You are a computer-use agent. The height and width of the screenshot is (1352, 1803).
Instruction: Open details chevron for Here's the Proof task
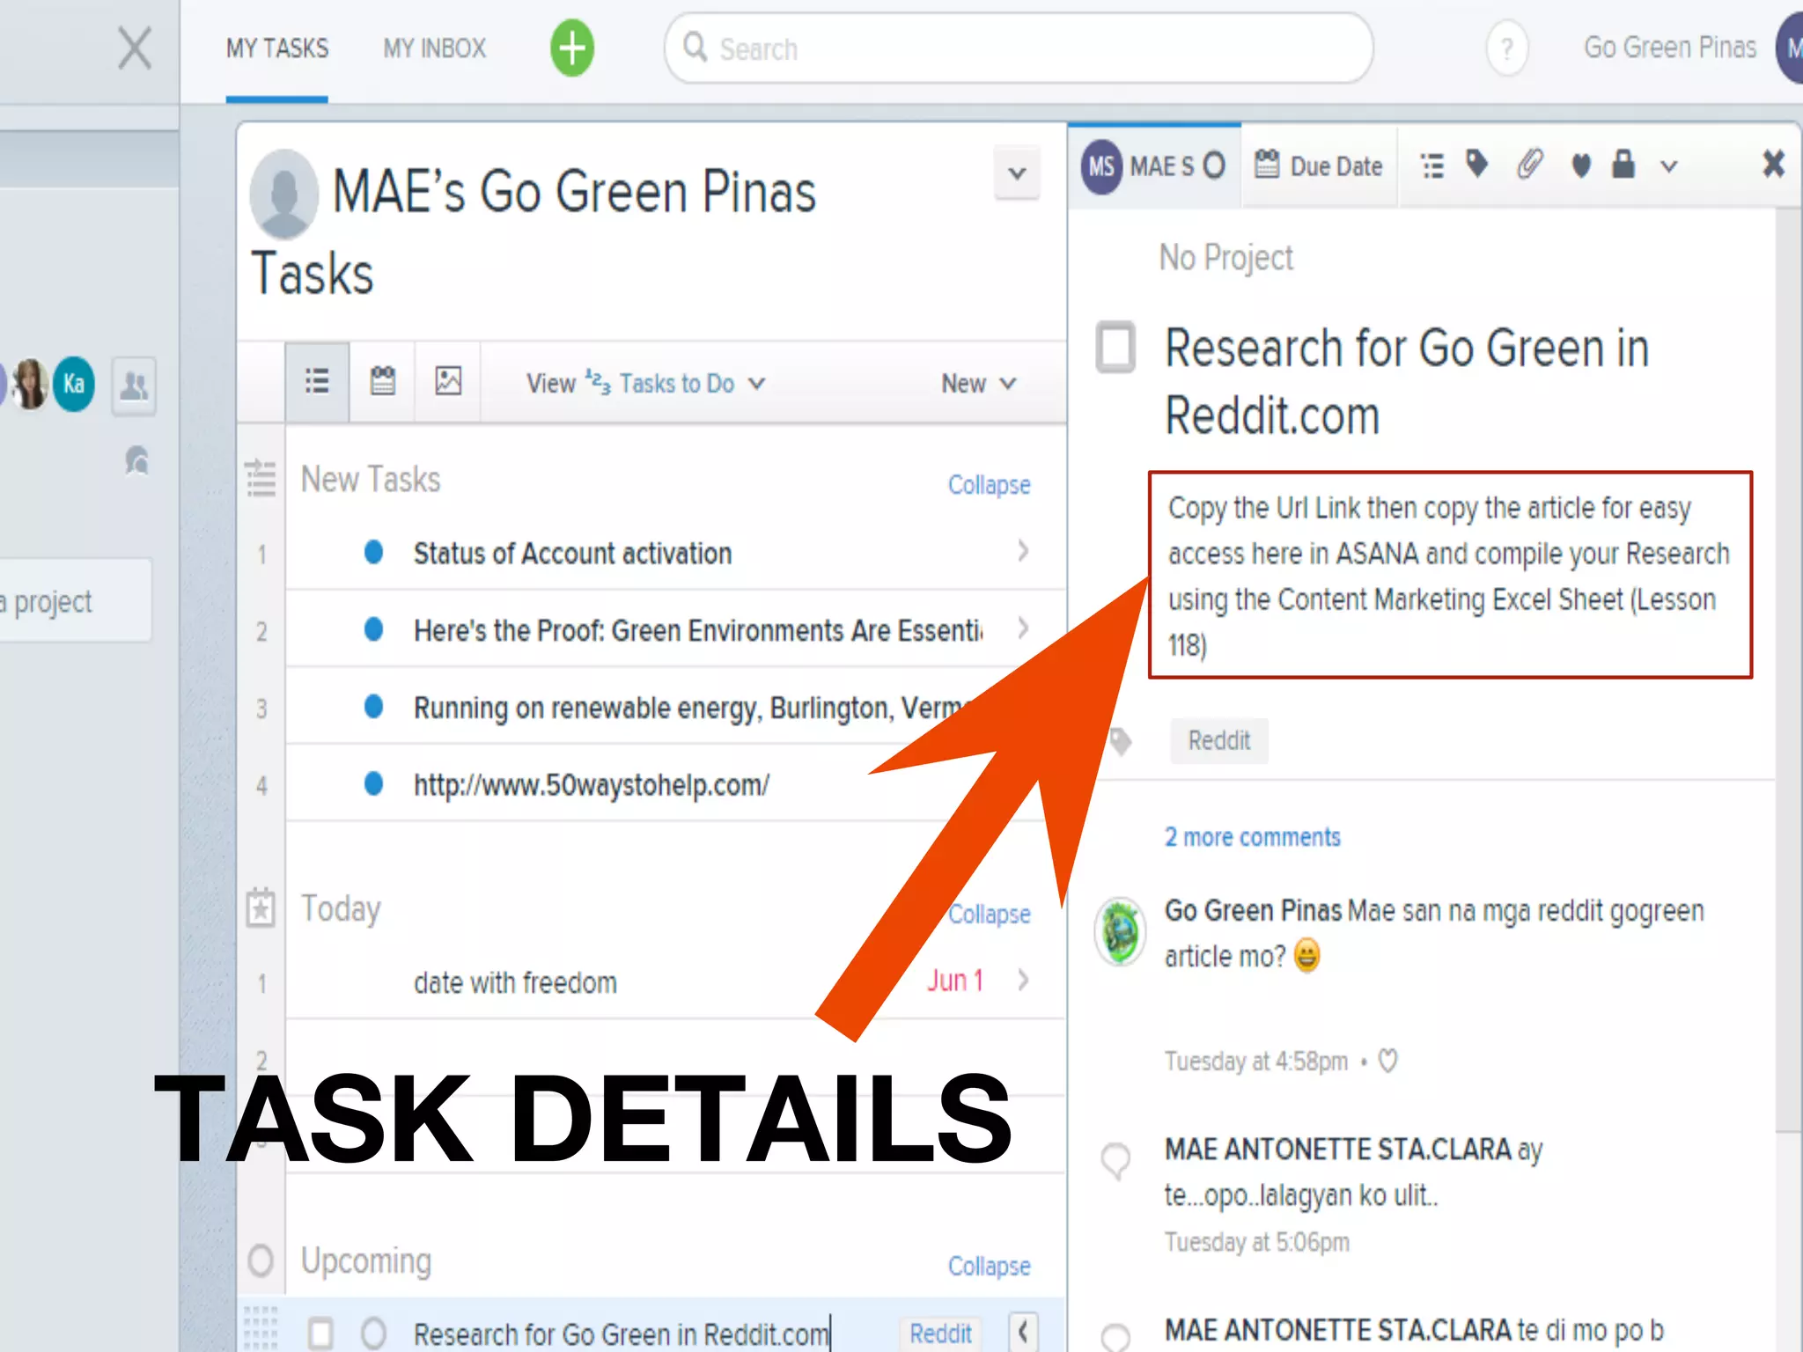1023,628
